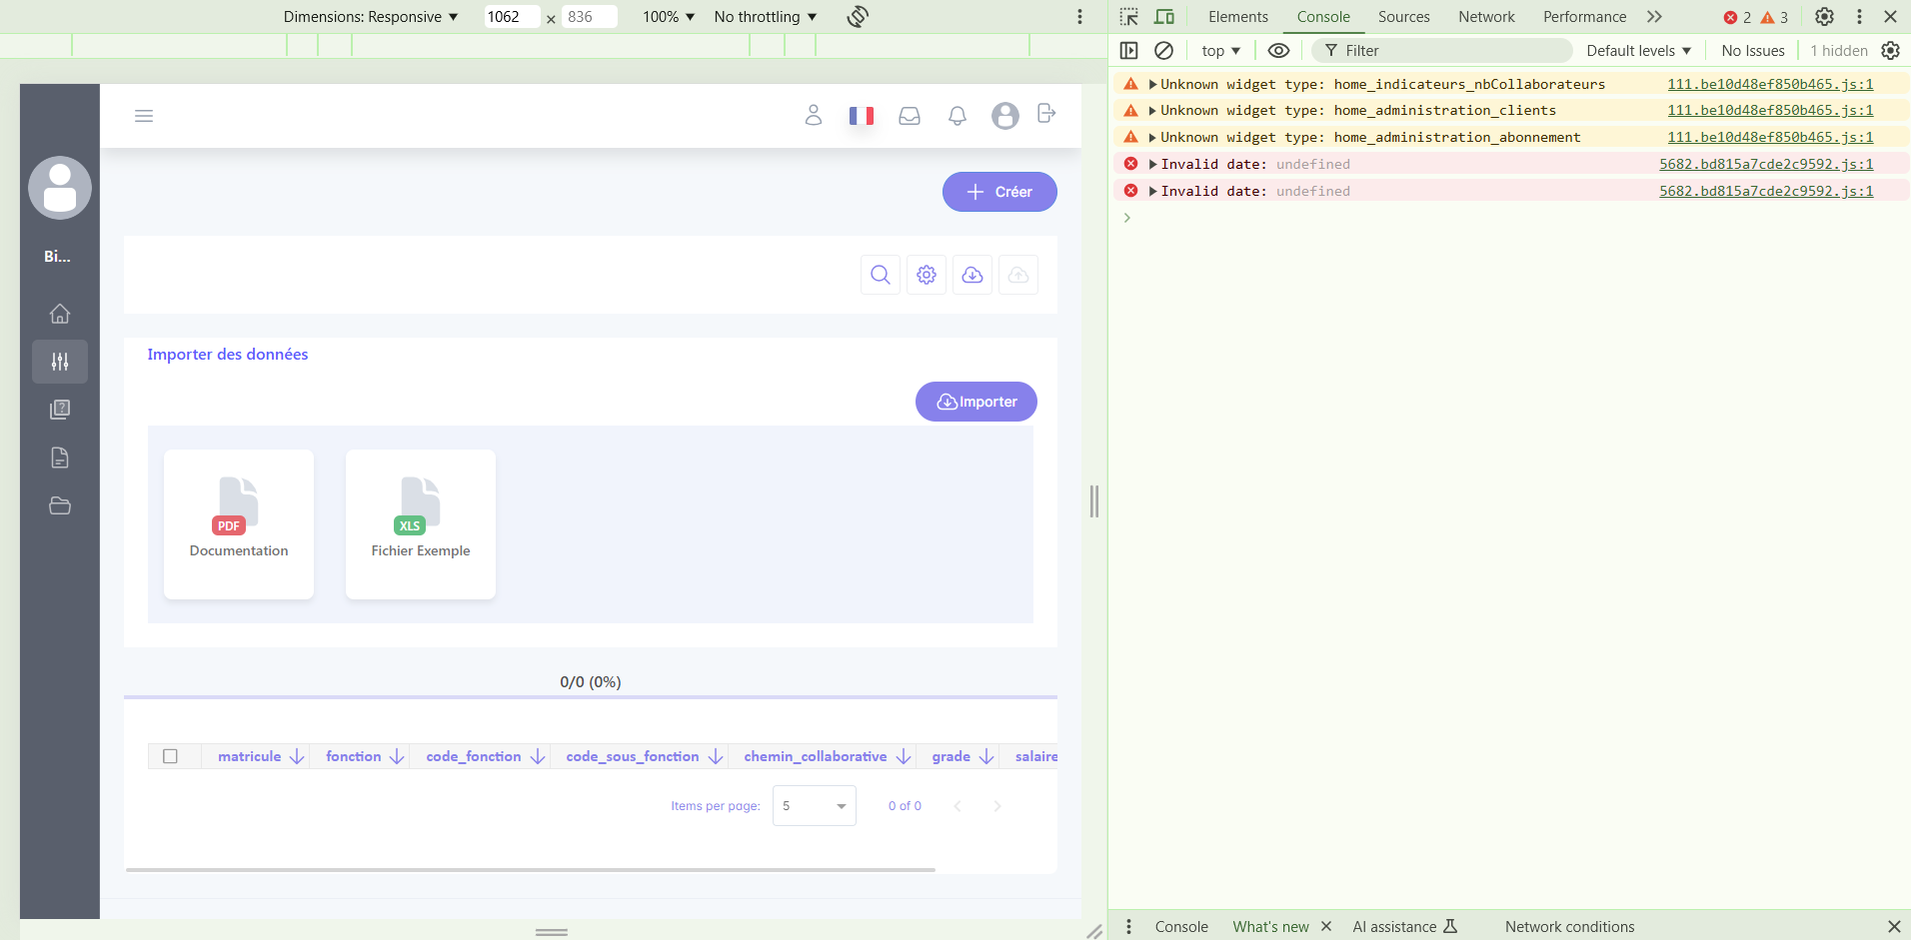Switch to the Network tab
1911x940 pixels.
[1485, 17]
